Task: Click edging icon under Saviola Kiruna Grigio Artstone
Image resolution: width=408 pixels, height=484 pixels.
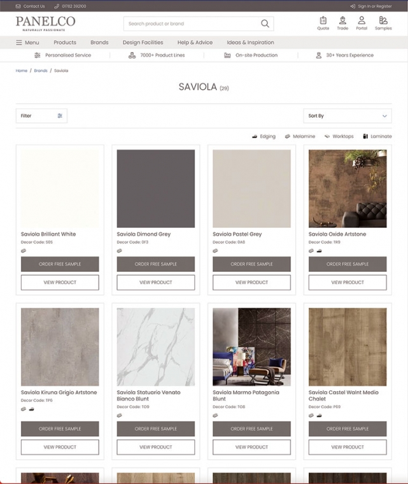Action: click(x=31, y=409)
